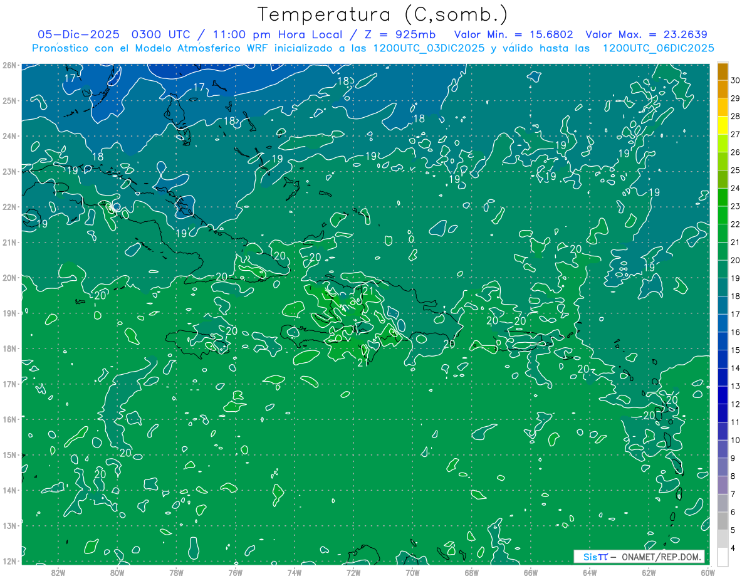This screenshot has width=752, height=581.
Task: Click the "16N" latitude axis label
Action: 9,419
